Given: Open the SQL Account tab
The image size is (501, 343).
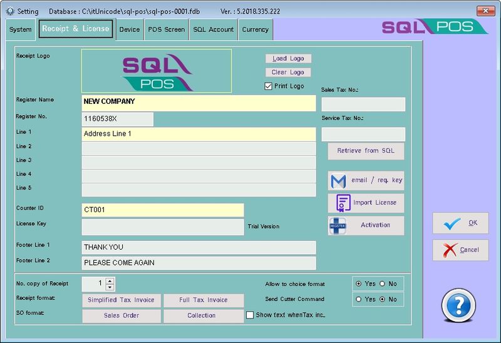Looking at the screenshot, I should pyautogui.click(x=213, y=29).
